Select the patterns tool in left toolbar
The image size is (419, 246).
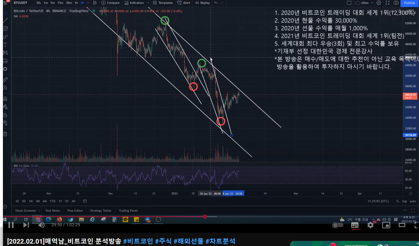pos(5,53)
